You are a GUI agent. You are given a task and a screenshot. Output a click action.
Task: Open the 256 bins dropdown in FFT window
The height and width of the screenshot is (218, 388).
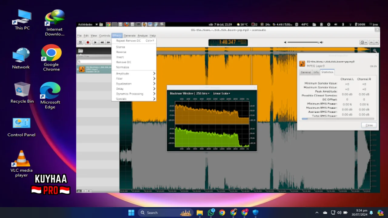click(x=203, y=93)
